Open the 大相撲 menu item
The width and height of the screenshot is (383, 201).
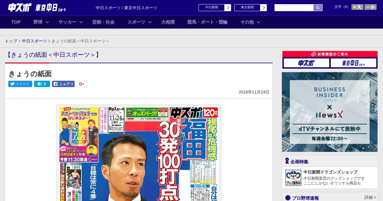pos(168,22)
